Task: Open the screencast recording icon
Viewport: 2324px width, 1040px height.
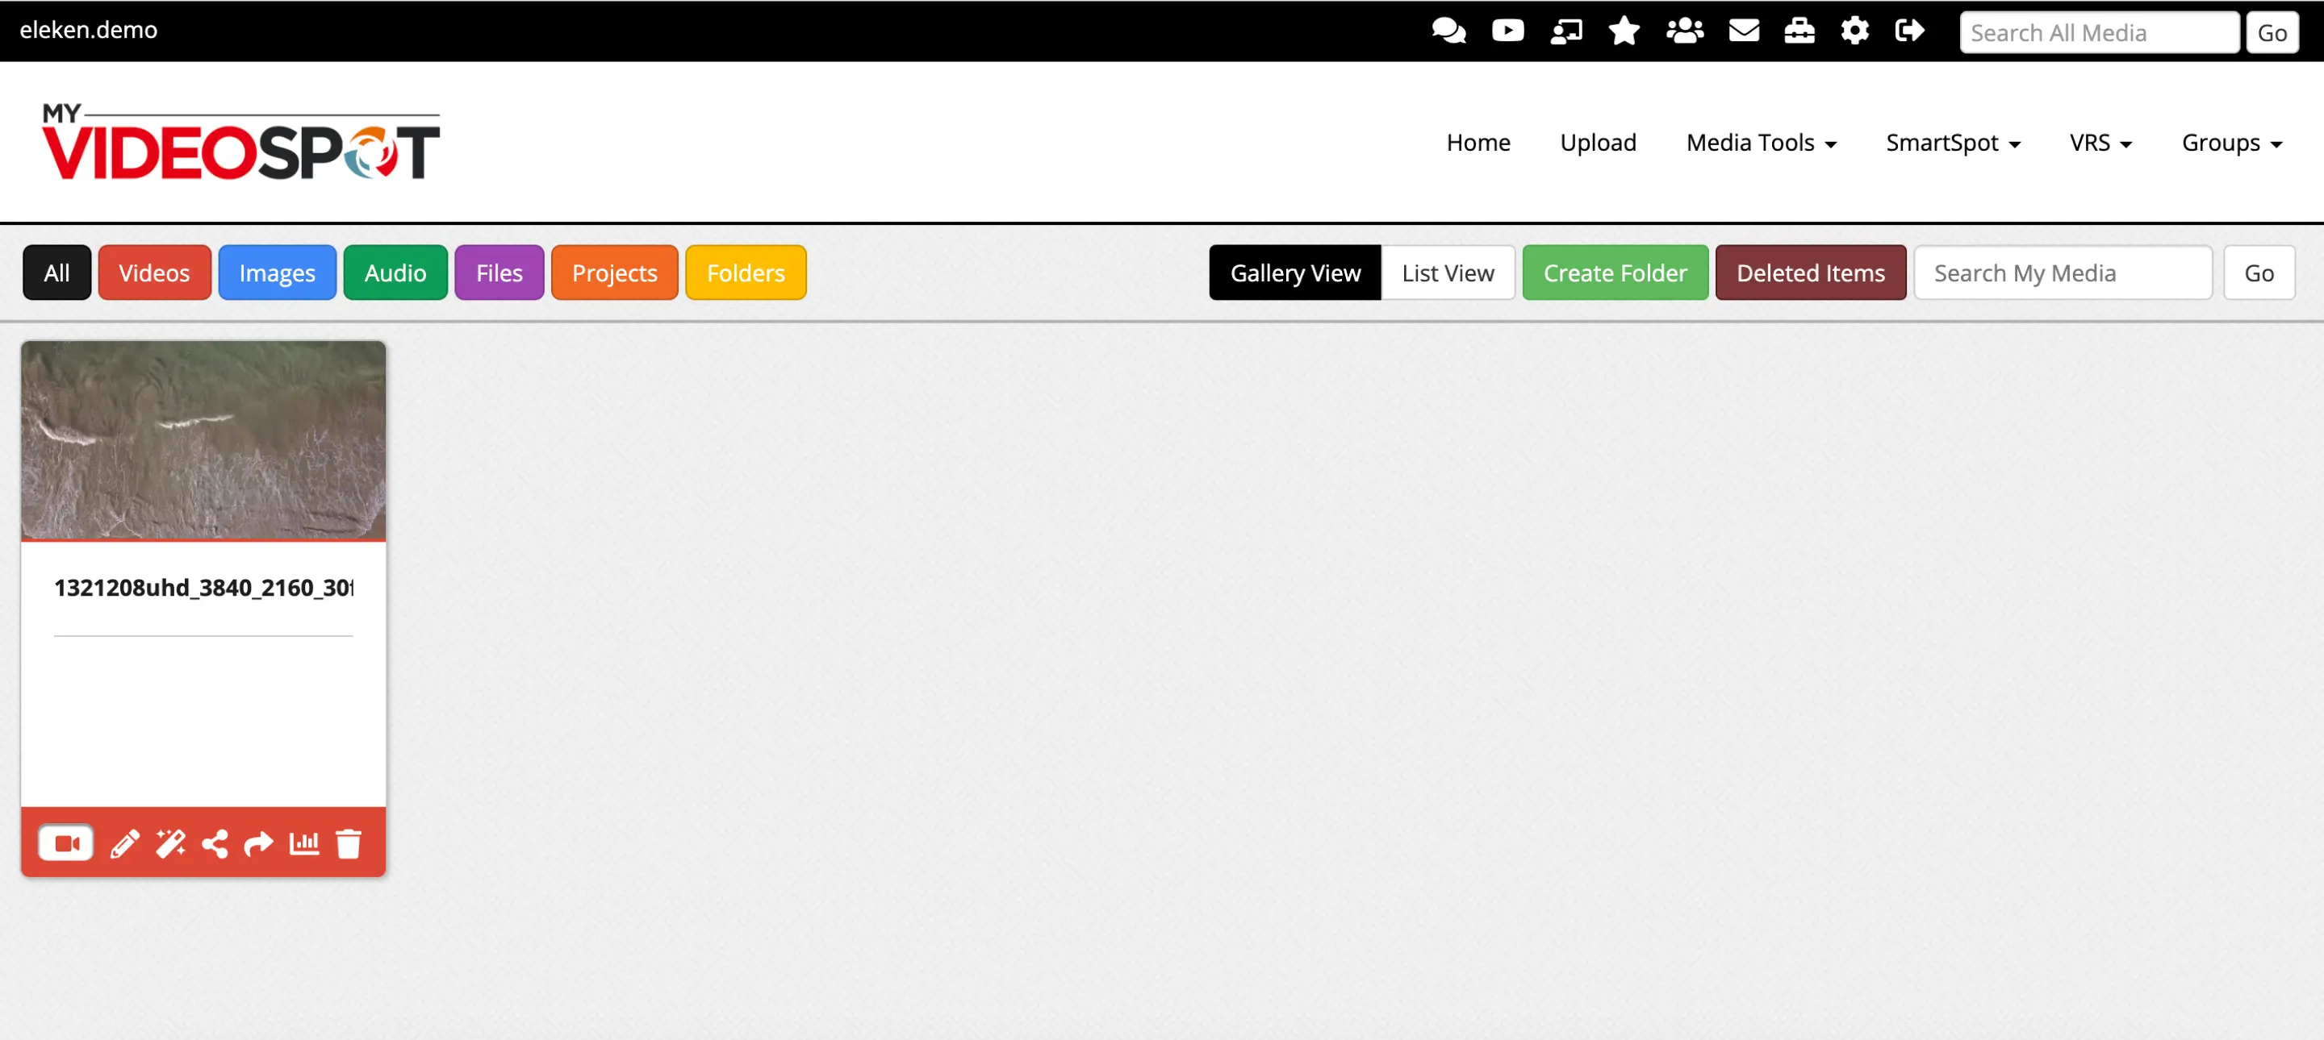Action: coord(1566,31)
